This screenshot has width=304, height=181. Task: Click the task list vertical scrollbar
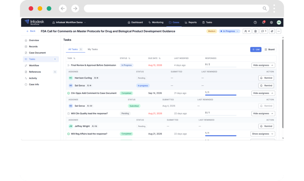pos(283,84)
